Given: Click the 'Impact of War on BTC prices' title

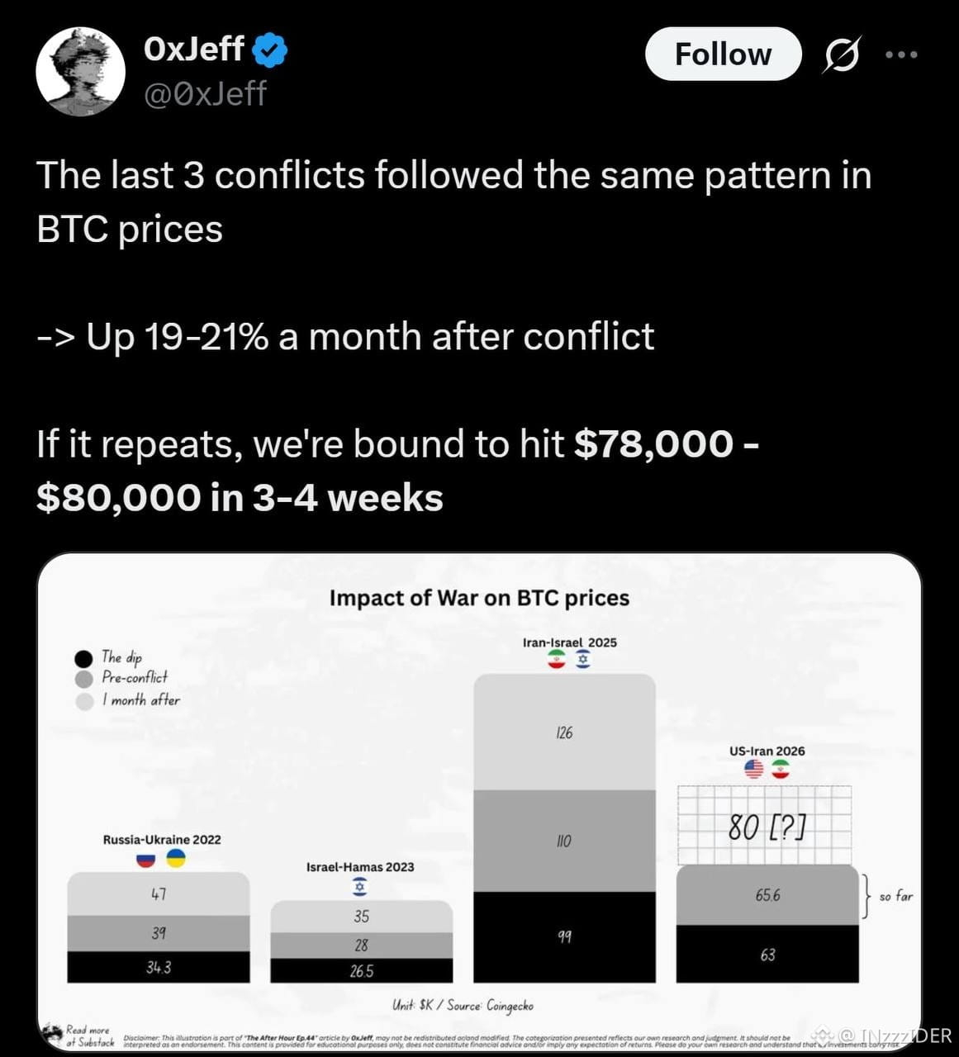Looking at the screenshot, I should [x=479, y=598].
